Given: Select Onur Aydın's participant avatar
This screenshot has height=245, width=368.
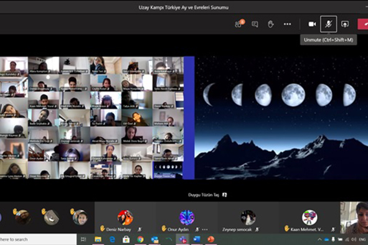Looking at the screenshot, I should [x=187, y=218].
